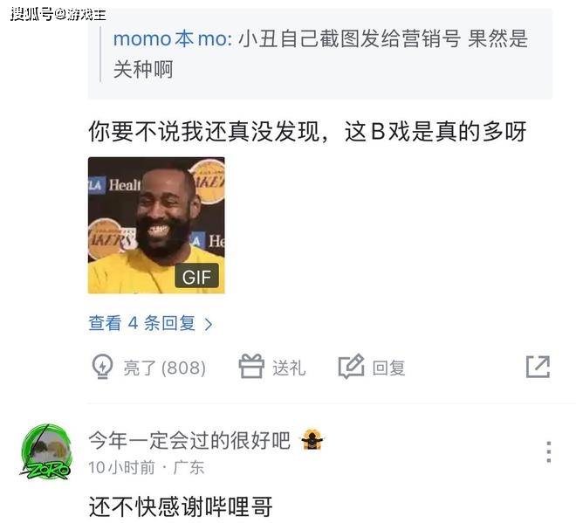Tap the GIF badge on image
Image resolution: width=576 pixels, height=523 pixels.
pyautogui.click(x=196, y=277)
